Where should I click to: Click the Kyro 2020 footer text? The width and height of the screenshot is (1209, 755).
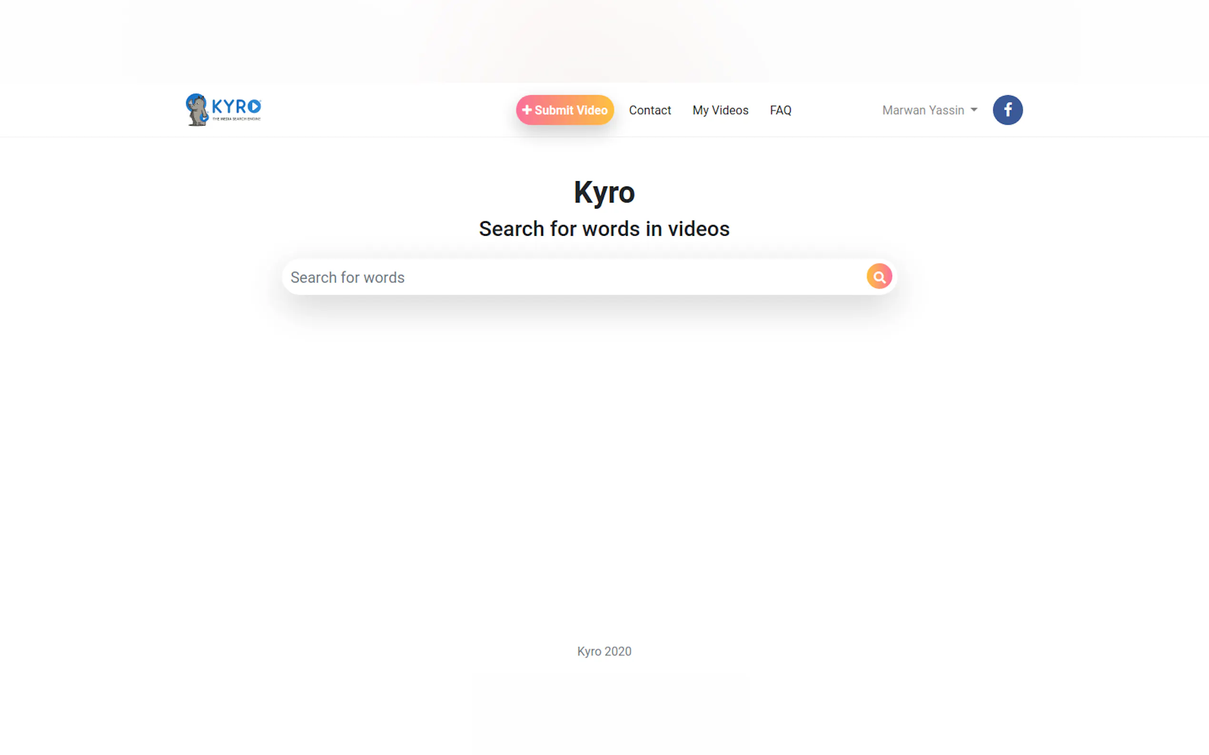coord(604,651)
